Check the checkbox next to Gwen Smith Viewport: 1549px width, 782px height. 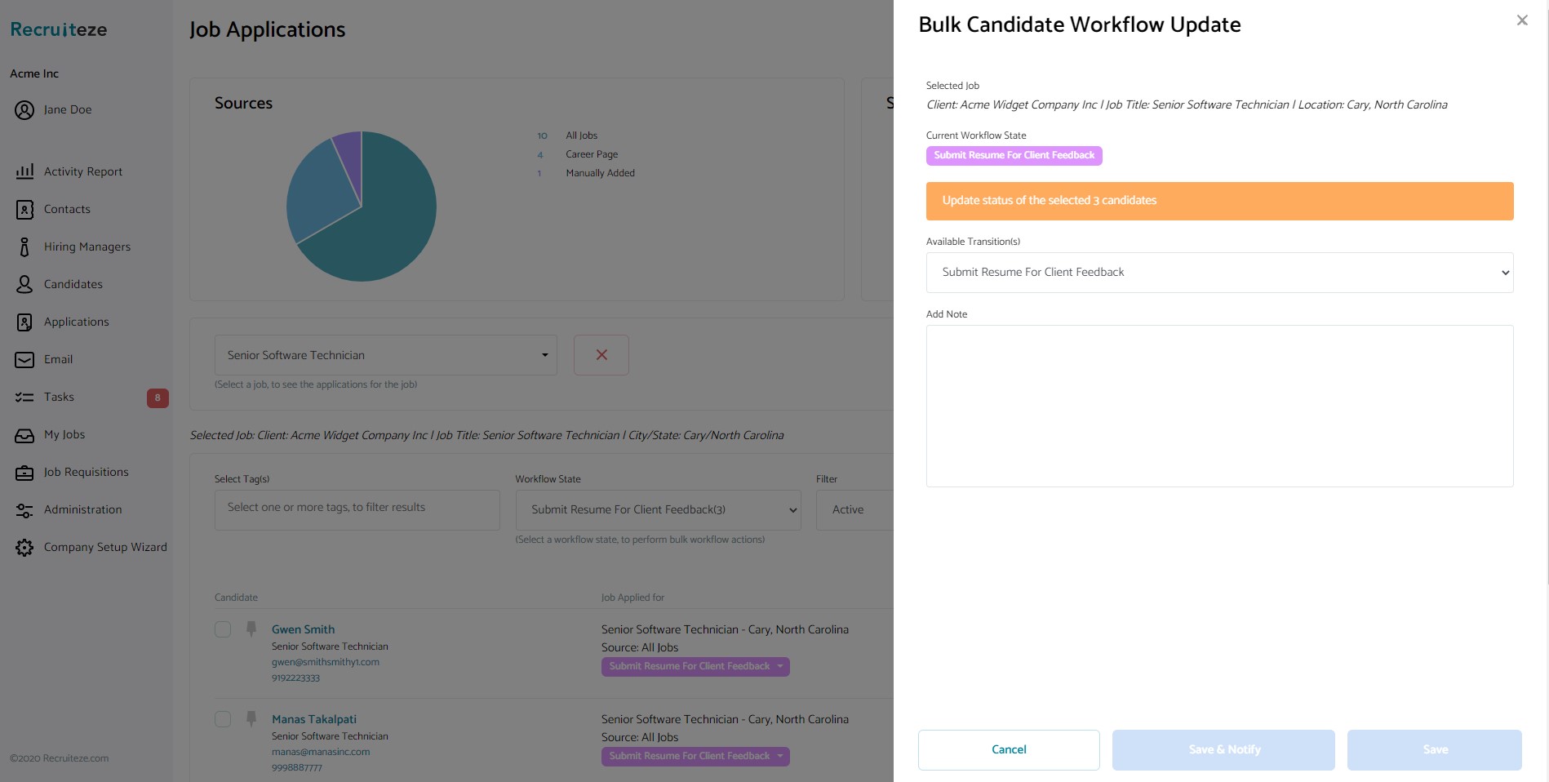pos(223,629)
